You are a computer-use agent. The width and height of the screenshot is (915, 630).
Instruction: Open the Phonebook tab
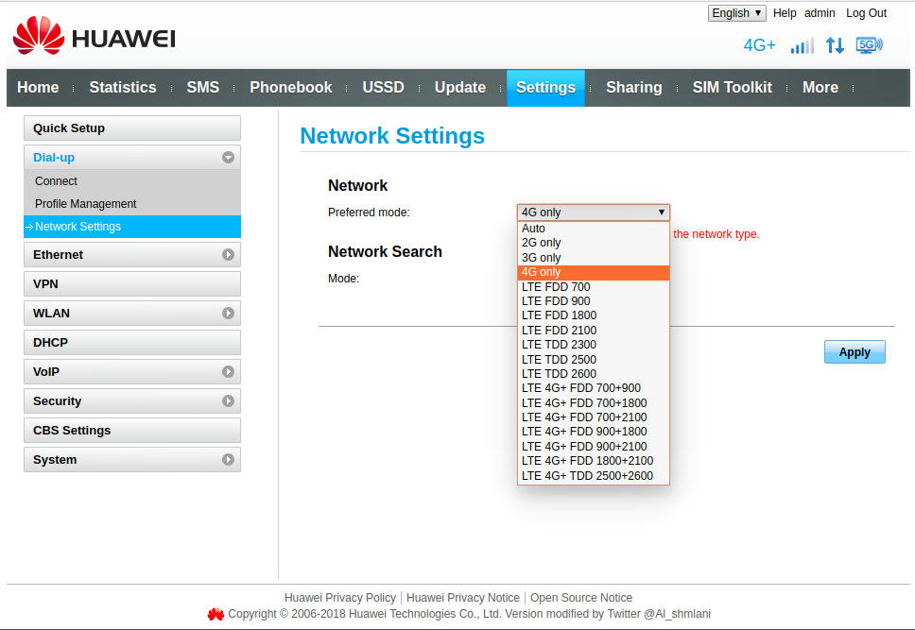(290, 88)
